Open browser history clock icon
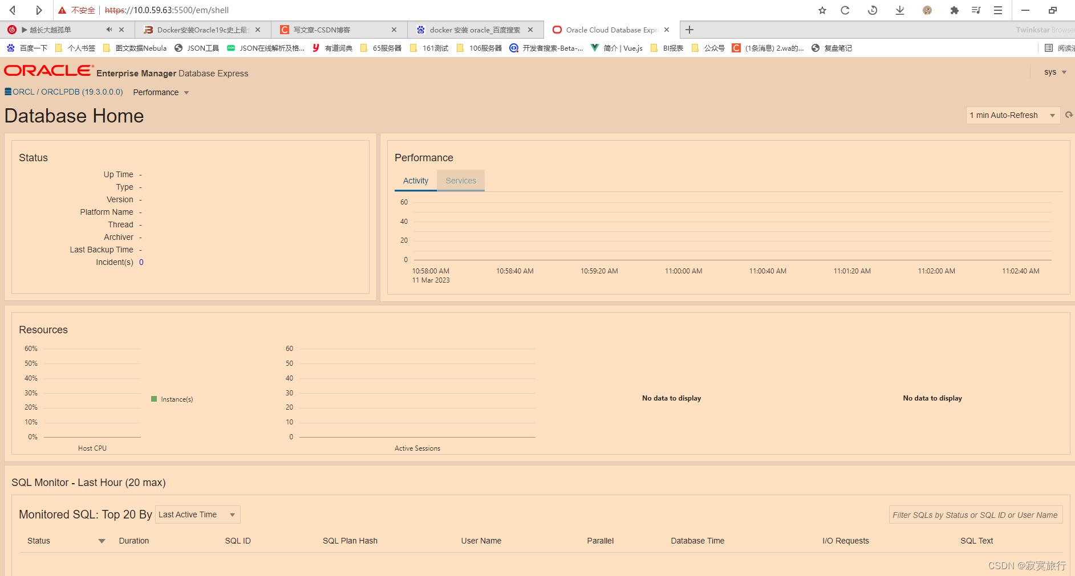1075x576 pixels. click(873, 10)
